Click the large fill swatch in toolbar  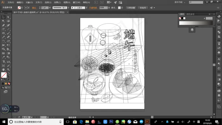(x=4, y=75)
